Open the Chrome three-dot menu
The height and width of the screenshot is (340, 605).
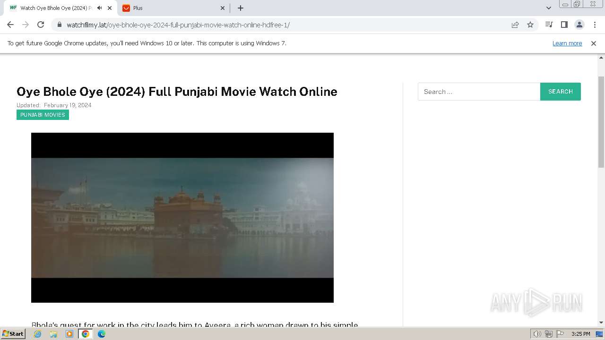coord(595,25)
